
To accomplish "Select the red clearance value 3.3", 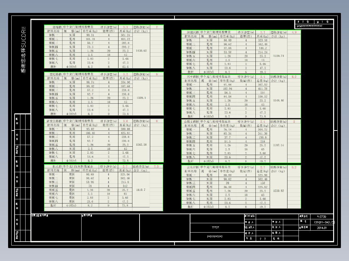I will (x=125, y=27).
